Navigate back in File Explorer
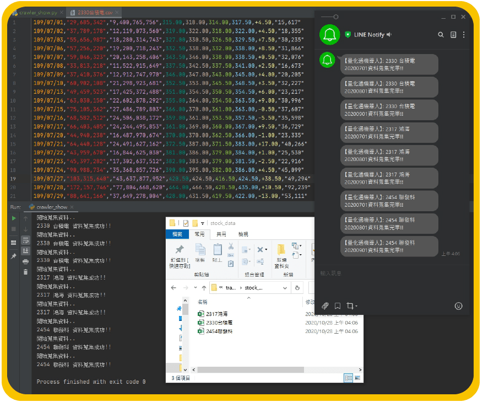The height and width of the screenshot is (402, 483). (x=173, y=288)
